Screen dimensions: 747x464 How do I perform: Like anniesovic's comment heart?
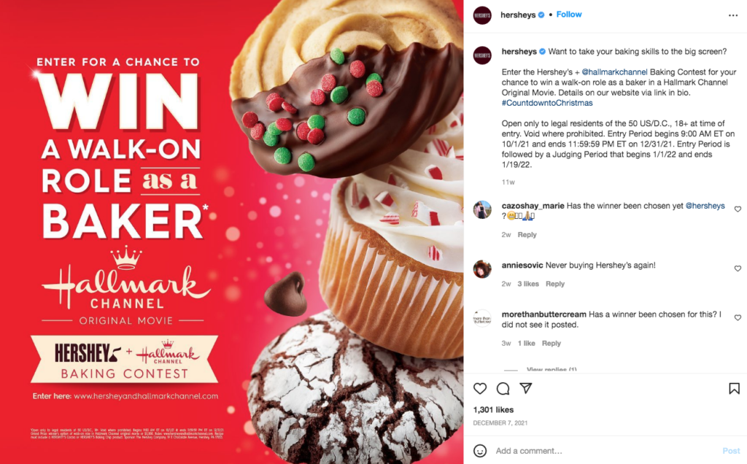tap(738, 268)
